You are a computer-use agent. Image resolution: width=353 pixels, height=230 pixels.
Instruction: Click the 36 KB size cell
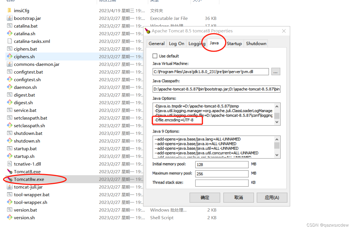pyautogui.click(x=211, y=18)
